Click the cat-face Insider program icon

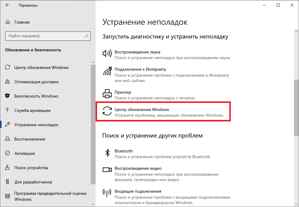click(x=7, y=196)
